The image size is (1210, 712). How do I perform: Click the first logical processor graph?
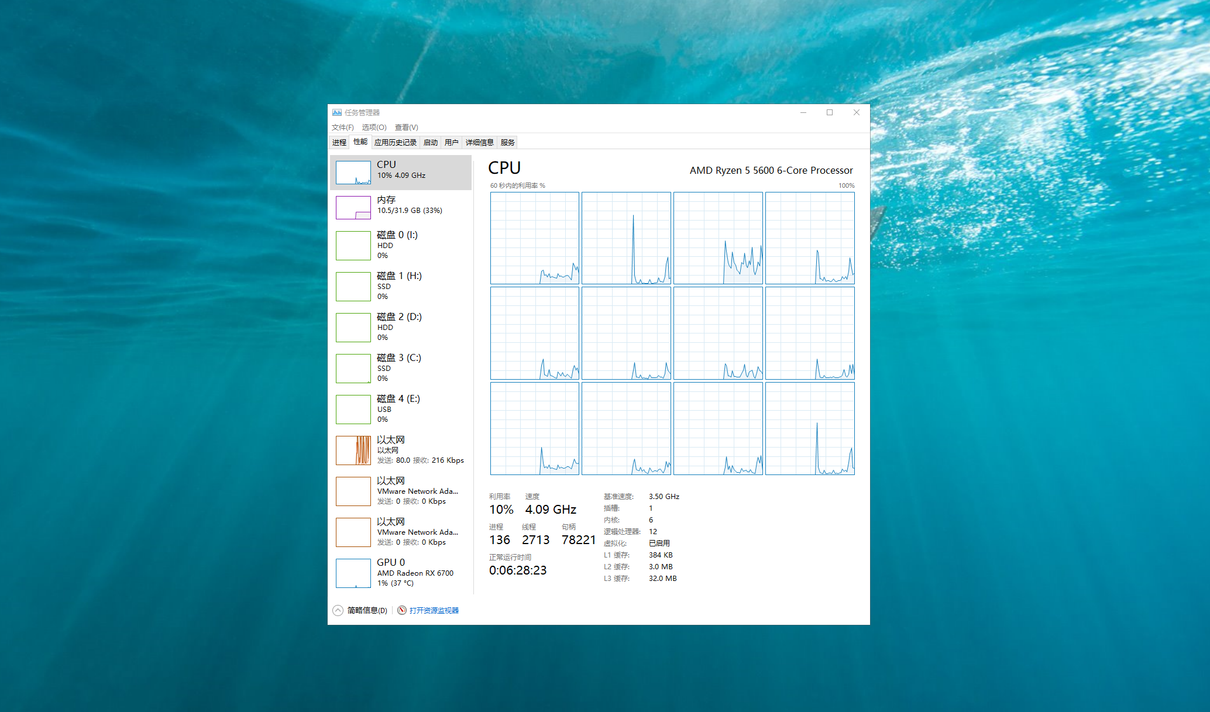535,238
